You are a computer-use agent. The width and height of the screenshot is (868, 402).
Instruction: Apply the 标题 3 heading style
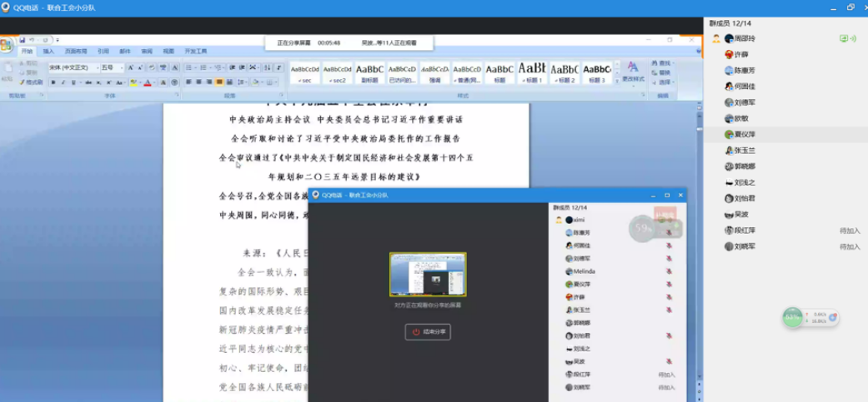(597, 73)
